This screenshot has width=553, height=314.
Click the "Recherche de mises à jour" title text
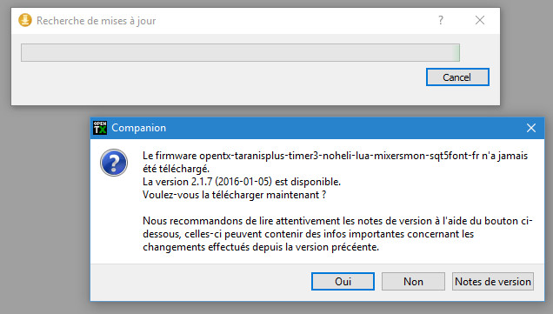click(x=96, y=21)
